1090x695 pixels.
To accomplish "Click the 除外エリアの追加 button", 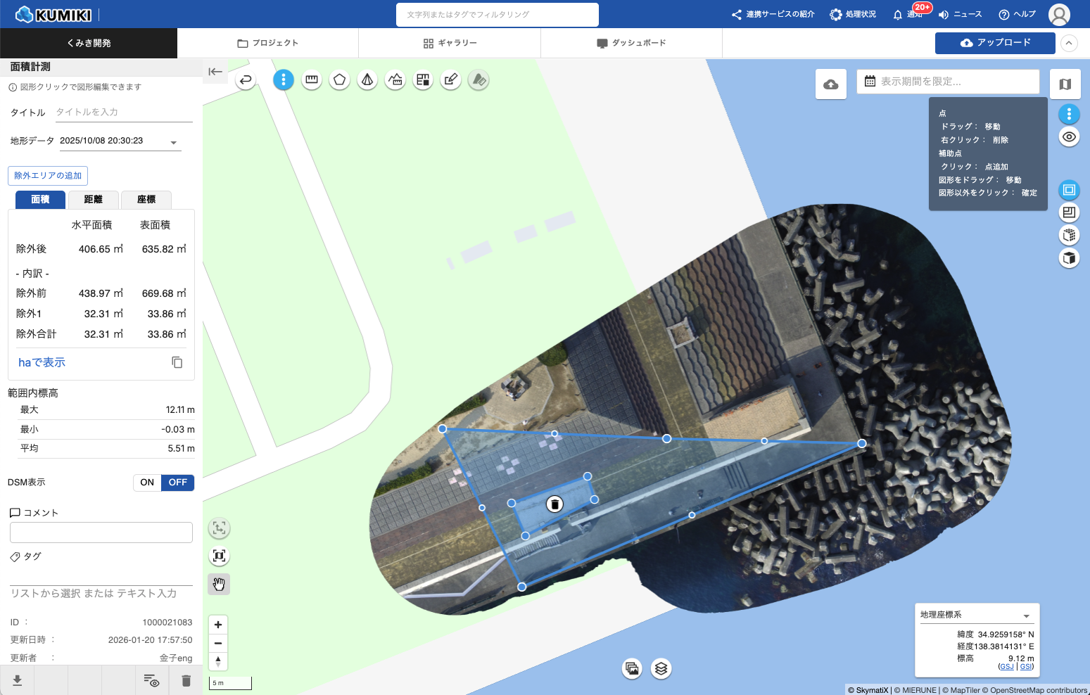I will 48,176.
